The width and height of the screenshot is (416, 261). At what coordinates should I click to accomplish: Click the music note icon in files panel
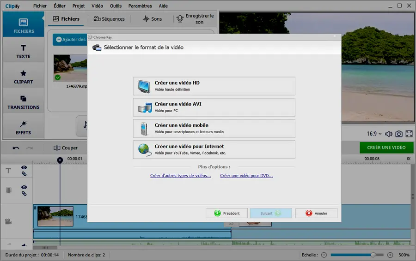coord(85,125)
